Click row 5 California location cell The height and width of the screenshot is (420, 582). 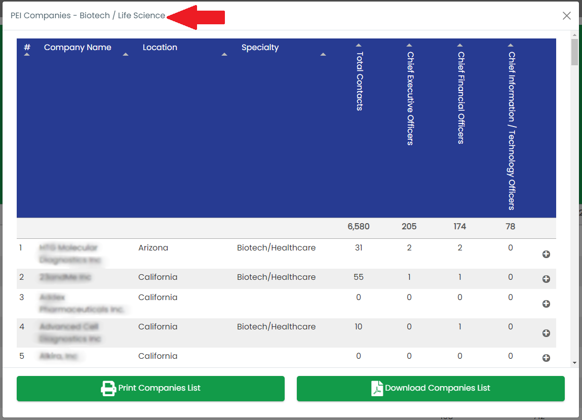click(x=158, y=356)
